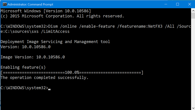This screenshot has height=110, width=195.
Task: Click 'The operation completed successfully.' message
Action: click(x=44, y=78)
